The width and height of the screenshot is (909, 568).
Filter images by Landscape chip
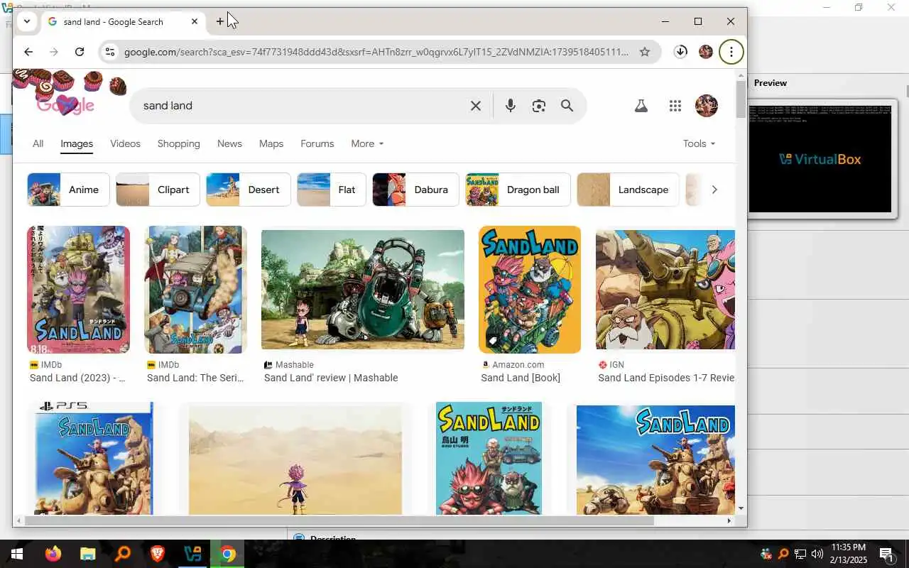click(628, 190)
